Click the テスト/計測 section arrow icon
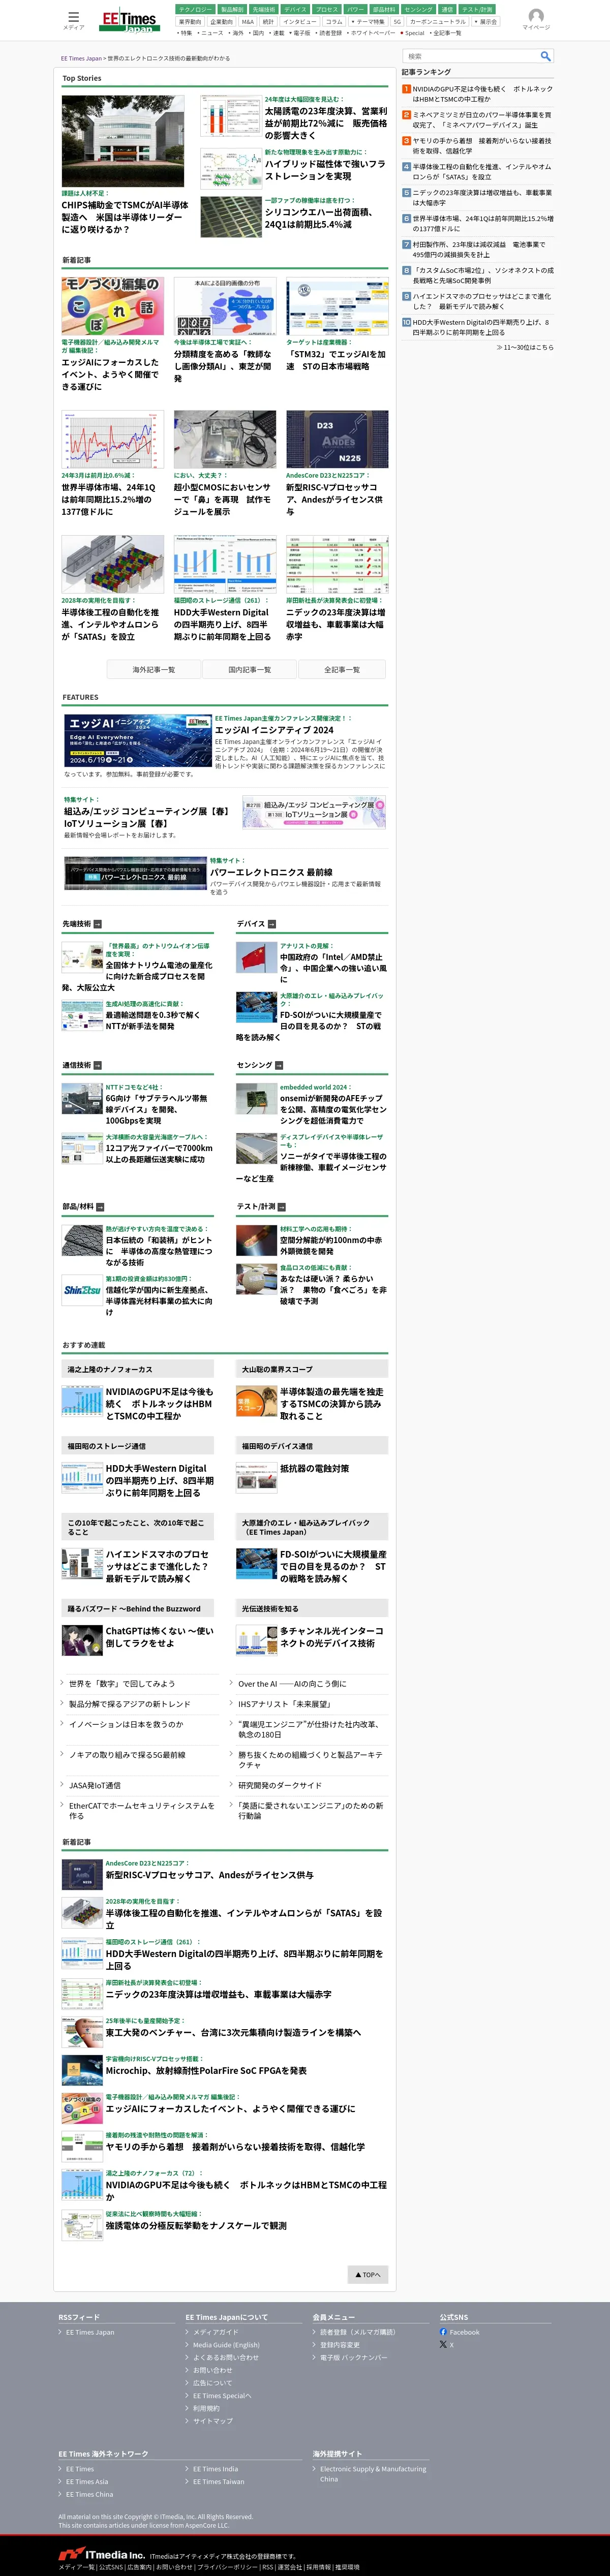 pos(282,1207)
